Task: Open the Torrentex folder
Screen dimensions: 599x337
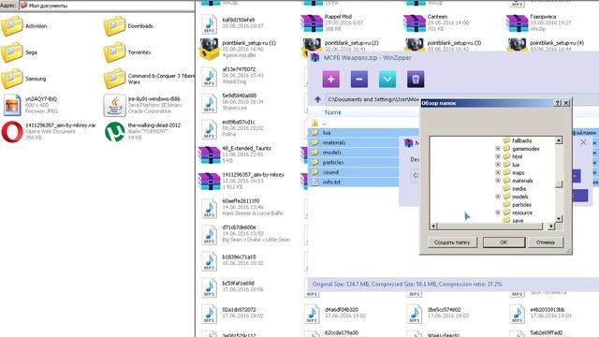Action: pos(127,52)
